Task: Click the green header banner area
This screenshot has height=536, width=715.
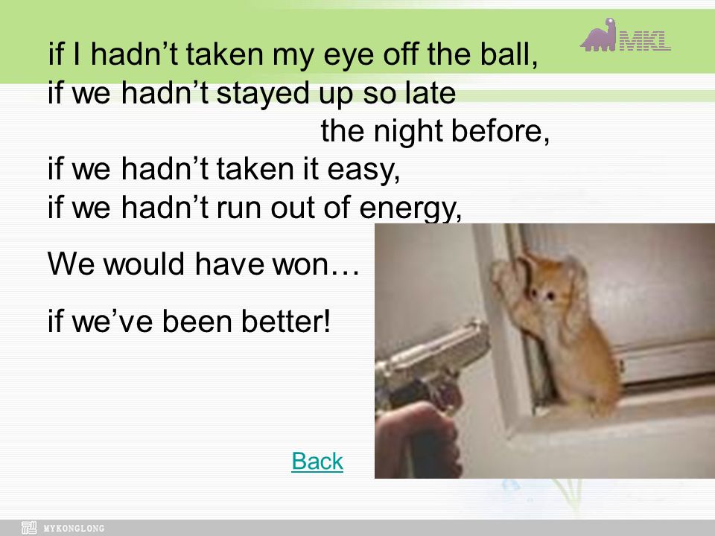Action: (x=357, y=45)
